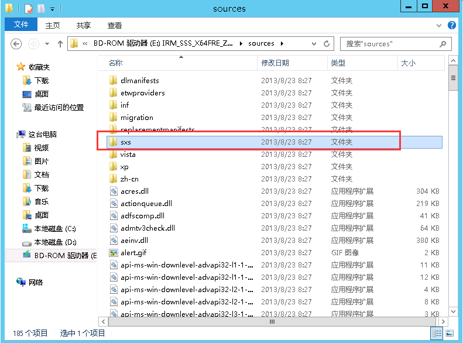463x343 pixels.
Task: Select Local Disk (C:) in navigation pane
Action: coord(54,228)
